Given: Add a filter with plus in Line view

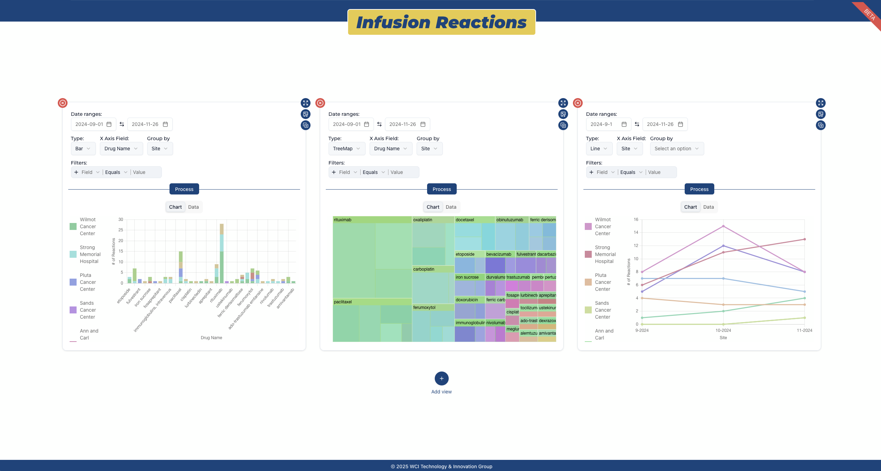Looking at the screenshot, I should (591, 172).
